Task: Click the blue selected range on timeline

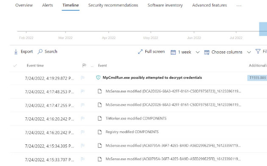Action: (263, 29)
